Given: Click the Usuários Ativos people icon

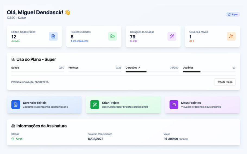Looking at the screenshot, I should 231,36.
